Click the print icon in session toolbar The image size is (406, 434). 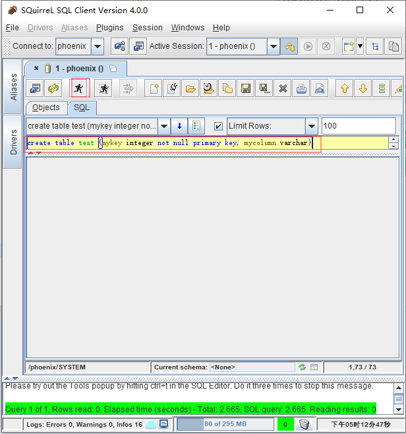click(x=301, y=88)
